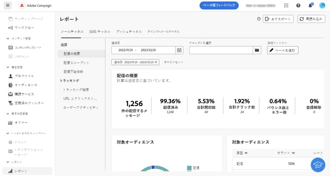Viewport: 330px width, 176px height.
Task: Click the エクスポート button
Action: [278, 19]
